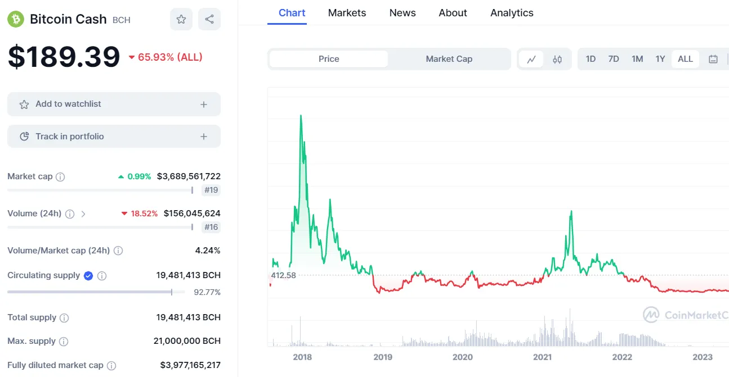Viewport: 729px width, 377px height.
Task: Click the Market cap info icon
Action: [60, 176]
